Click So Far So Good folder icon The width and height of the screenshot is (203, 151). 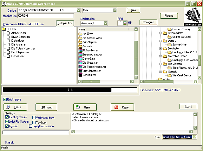coord(169,37)
